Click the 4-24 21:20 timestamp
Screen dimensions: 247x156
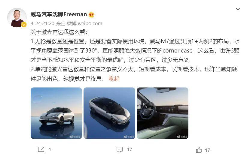point(42,24)
